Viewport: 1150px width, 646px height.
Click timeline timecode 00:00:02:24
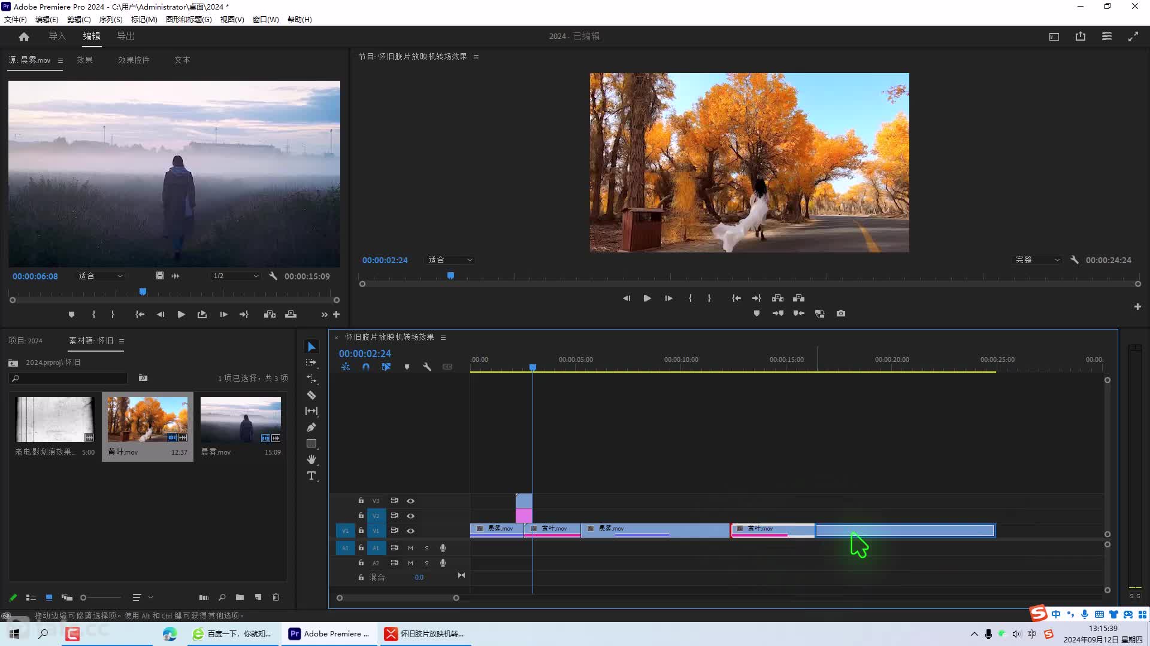click(365, 354)
